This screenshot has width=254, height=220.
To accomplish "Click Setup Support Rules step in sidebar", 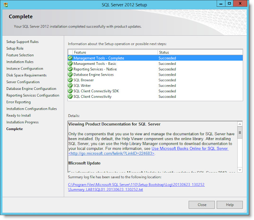I will click(23, 42).
